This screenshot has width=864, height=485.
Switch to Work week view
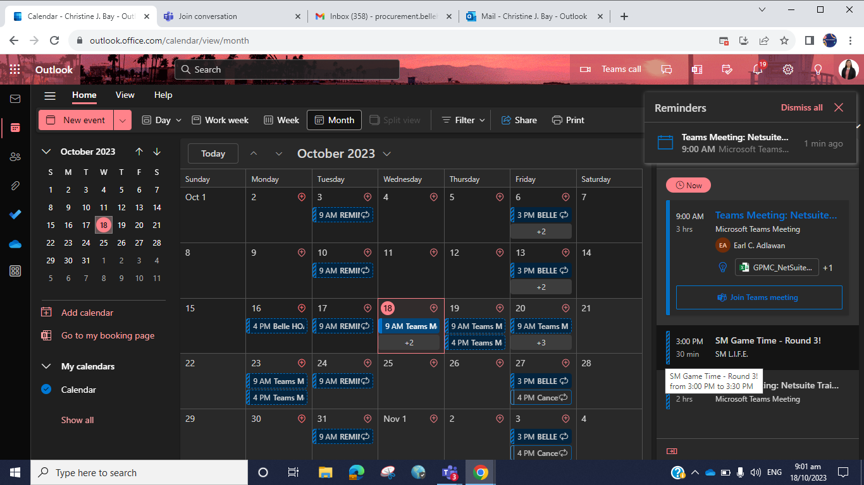220,120
